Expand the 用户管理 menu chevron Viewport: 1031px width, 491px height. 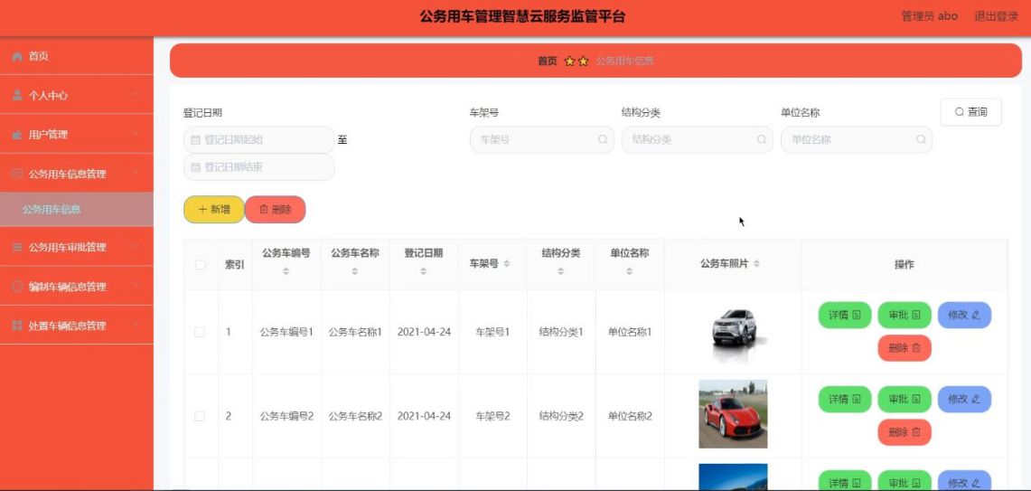click(x=136, y=134)
